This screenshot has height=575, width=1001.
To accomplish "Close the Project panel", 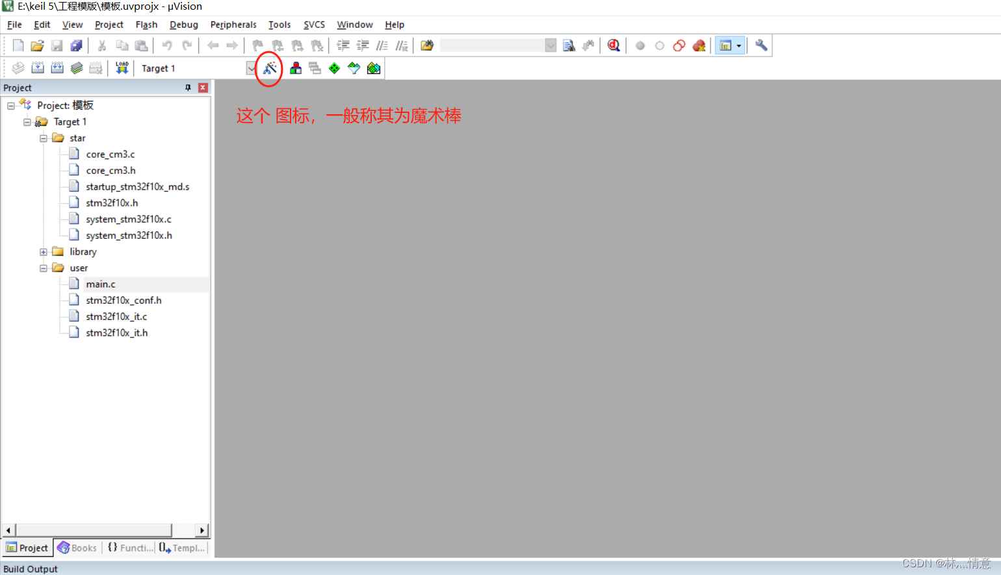I will pos(203,88).
